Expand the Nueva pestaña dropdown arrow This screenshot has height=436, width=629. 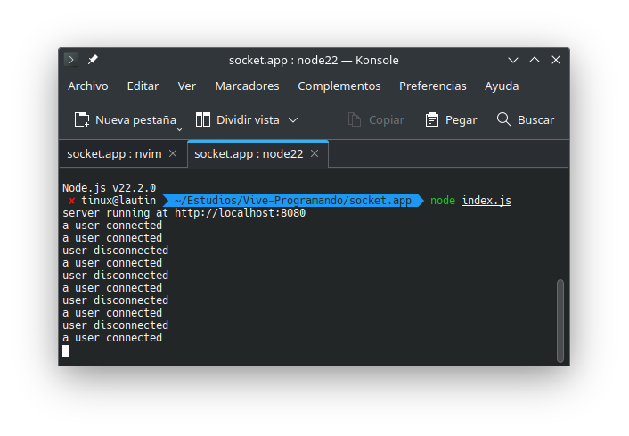coord(180,128)
